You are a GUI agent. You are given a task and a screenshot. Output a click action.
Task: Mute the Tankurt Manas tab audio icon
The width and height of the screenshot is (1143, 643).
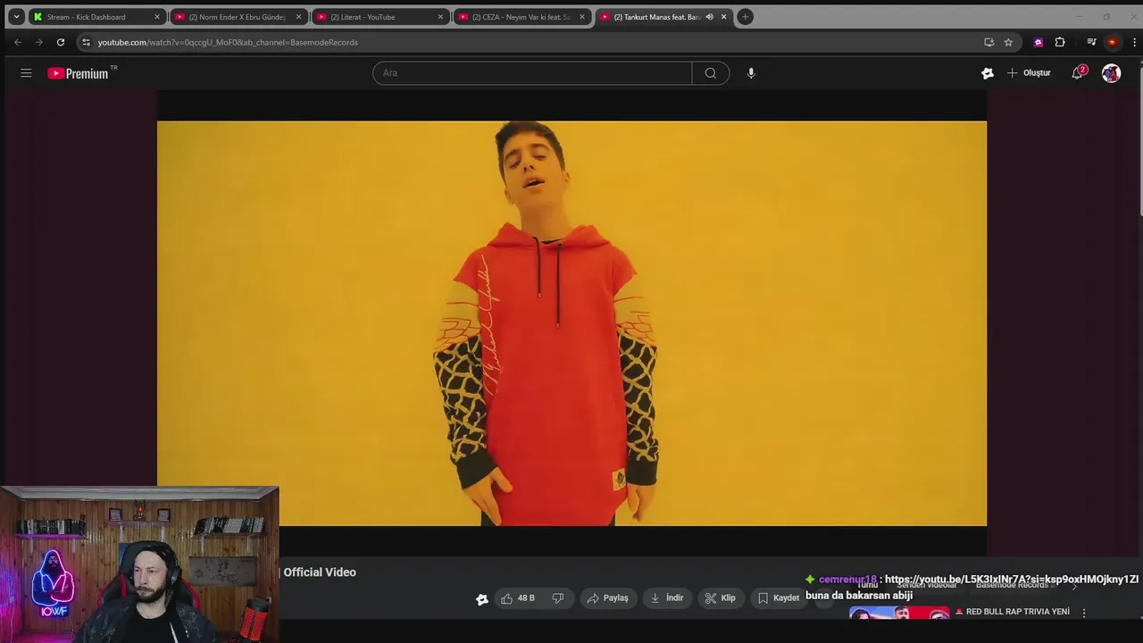[710, 17]
